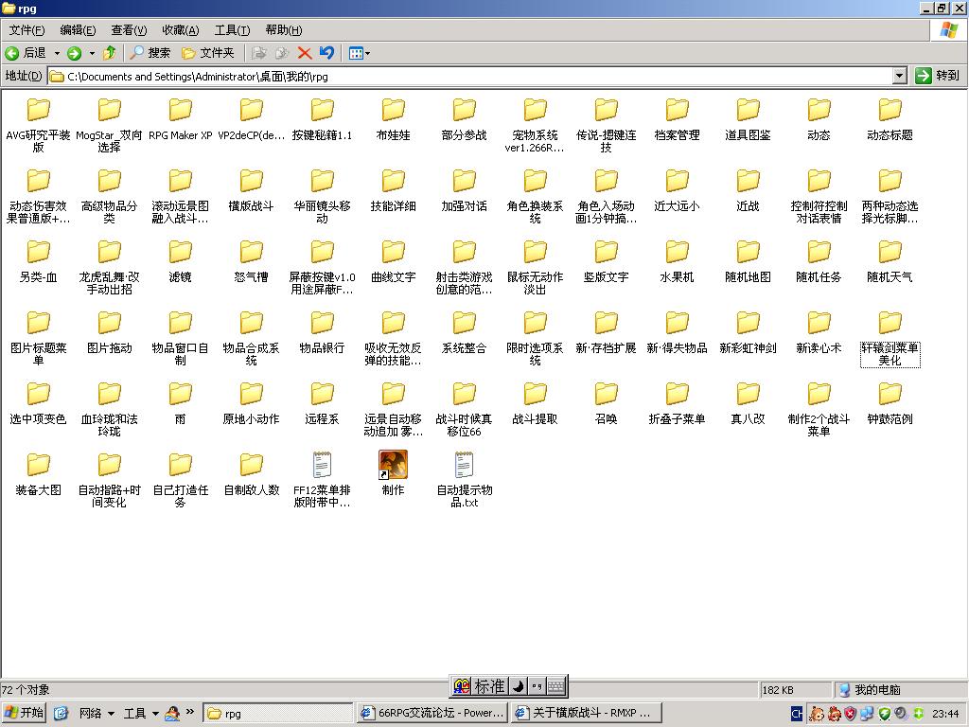Click the 动态标题 folder name
969x727 pixels.
[x=890, y=135]
